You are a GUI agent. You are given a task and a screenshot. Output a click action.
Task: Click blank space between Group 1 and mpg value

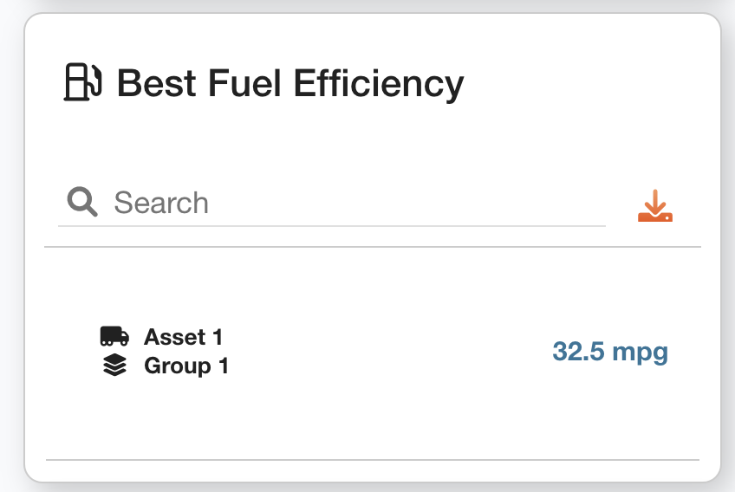[390, 353]
